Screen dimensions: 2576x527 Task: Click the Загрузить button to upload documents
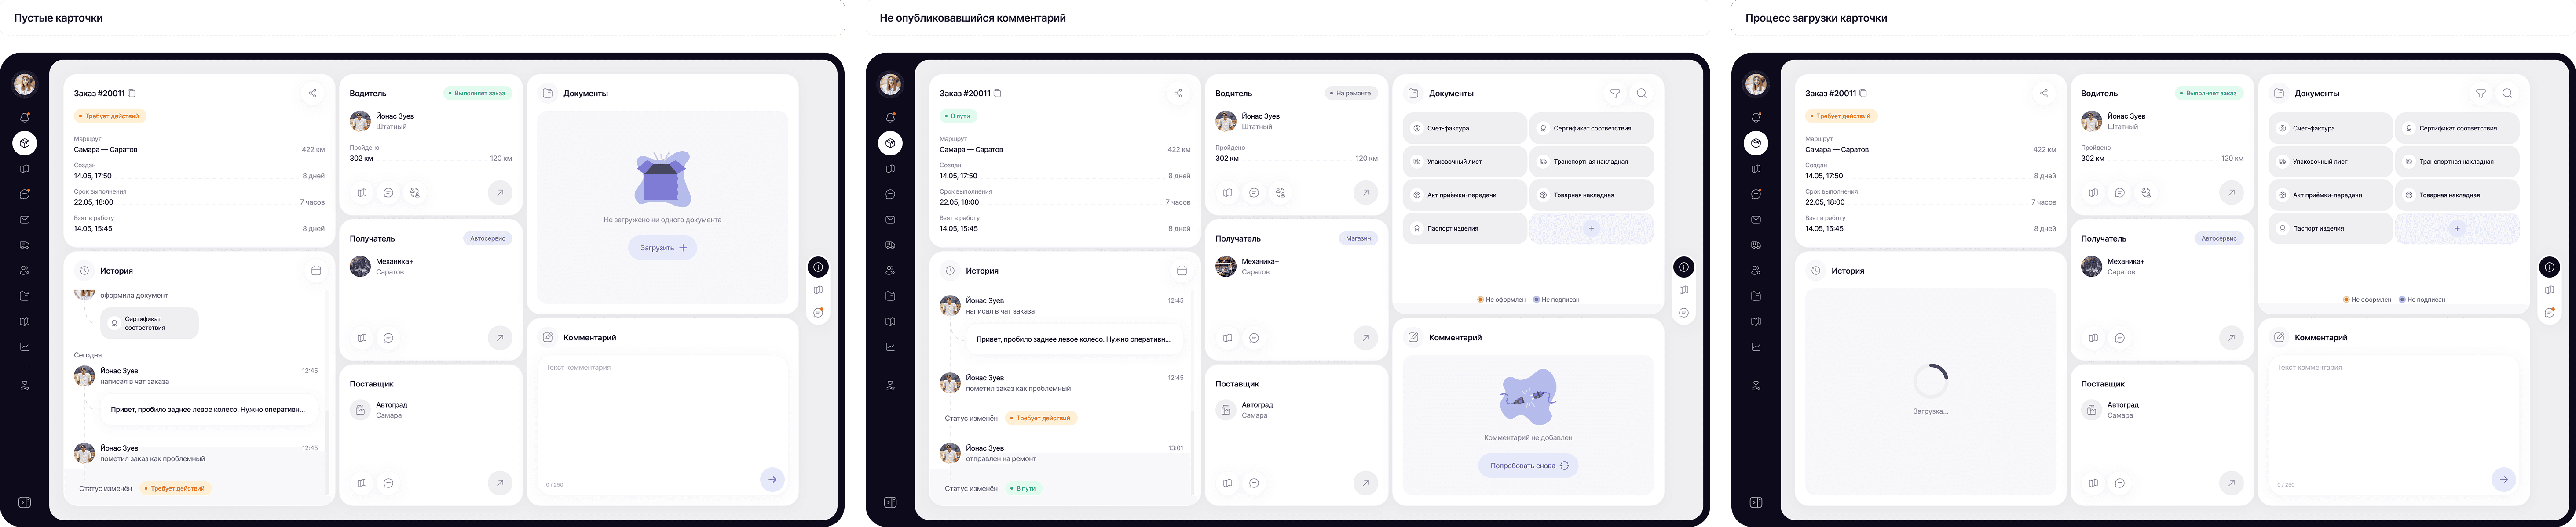(x=663, y=248)
